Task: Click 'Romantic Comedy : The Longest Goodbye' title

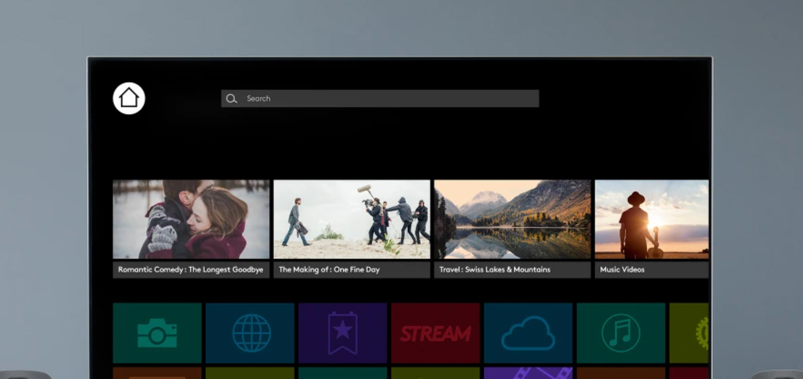Action: [x=191, y=270]
